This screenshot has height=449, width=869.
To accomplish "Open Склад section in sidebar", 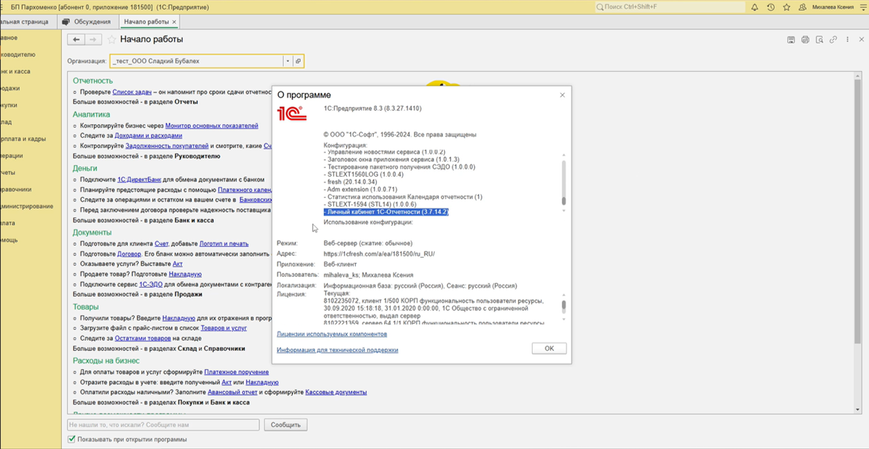I will [x=6, y=122].
